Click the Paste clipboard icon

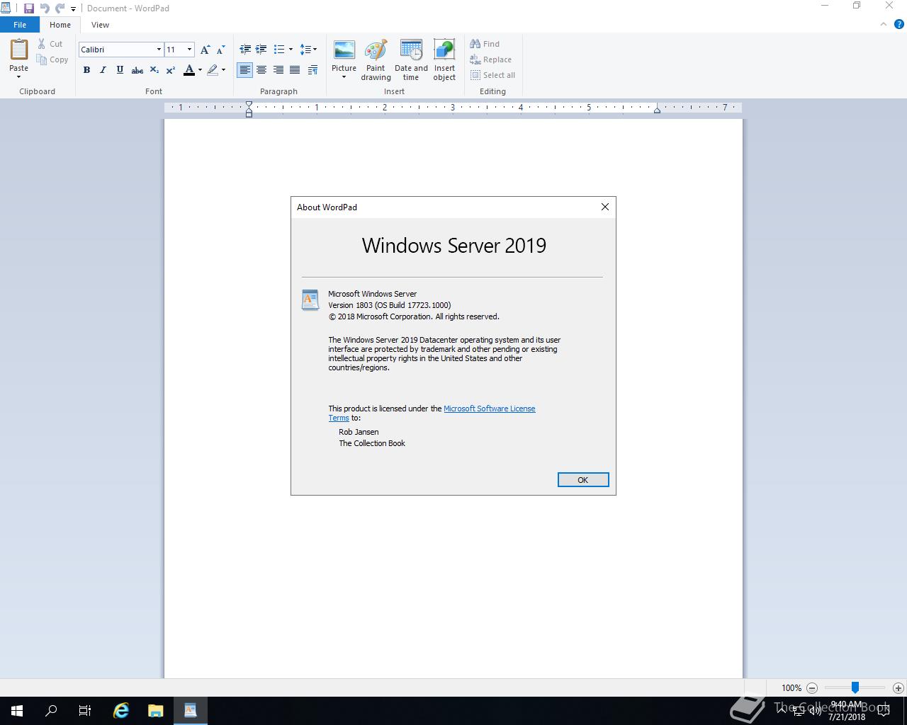tap(19, 50)
